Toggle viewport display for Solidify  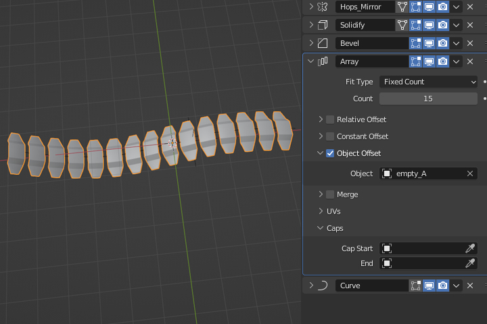430,25
